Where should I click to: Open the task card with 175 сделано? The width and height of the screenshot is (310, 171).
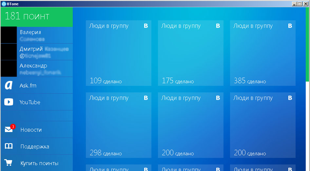pyautogui.click(x=191, y=53)
